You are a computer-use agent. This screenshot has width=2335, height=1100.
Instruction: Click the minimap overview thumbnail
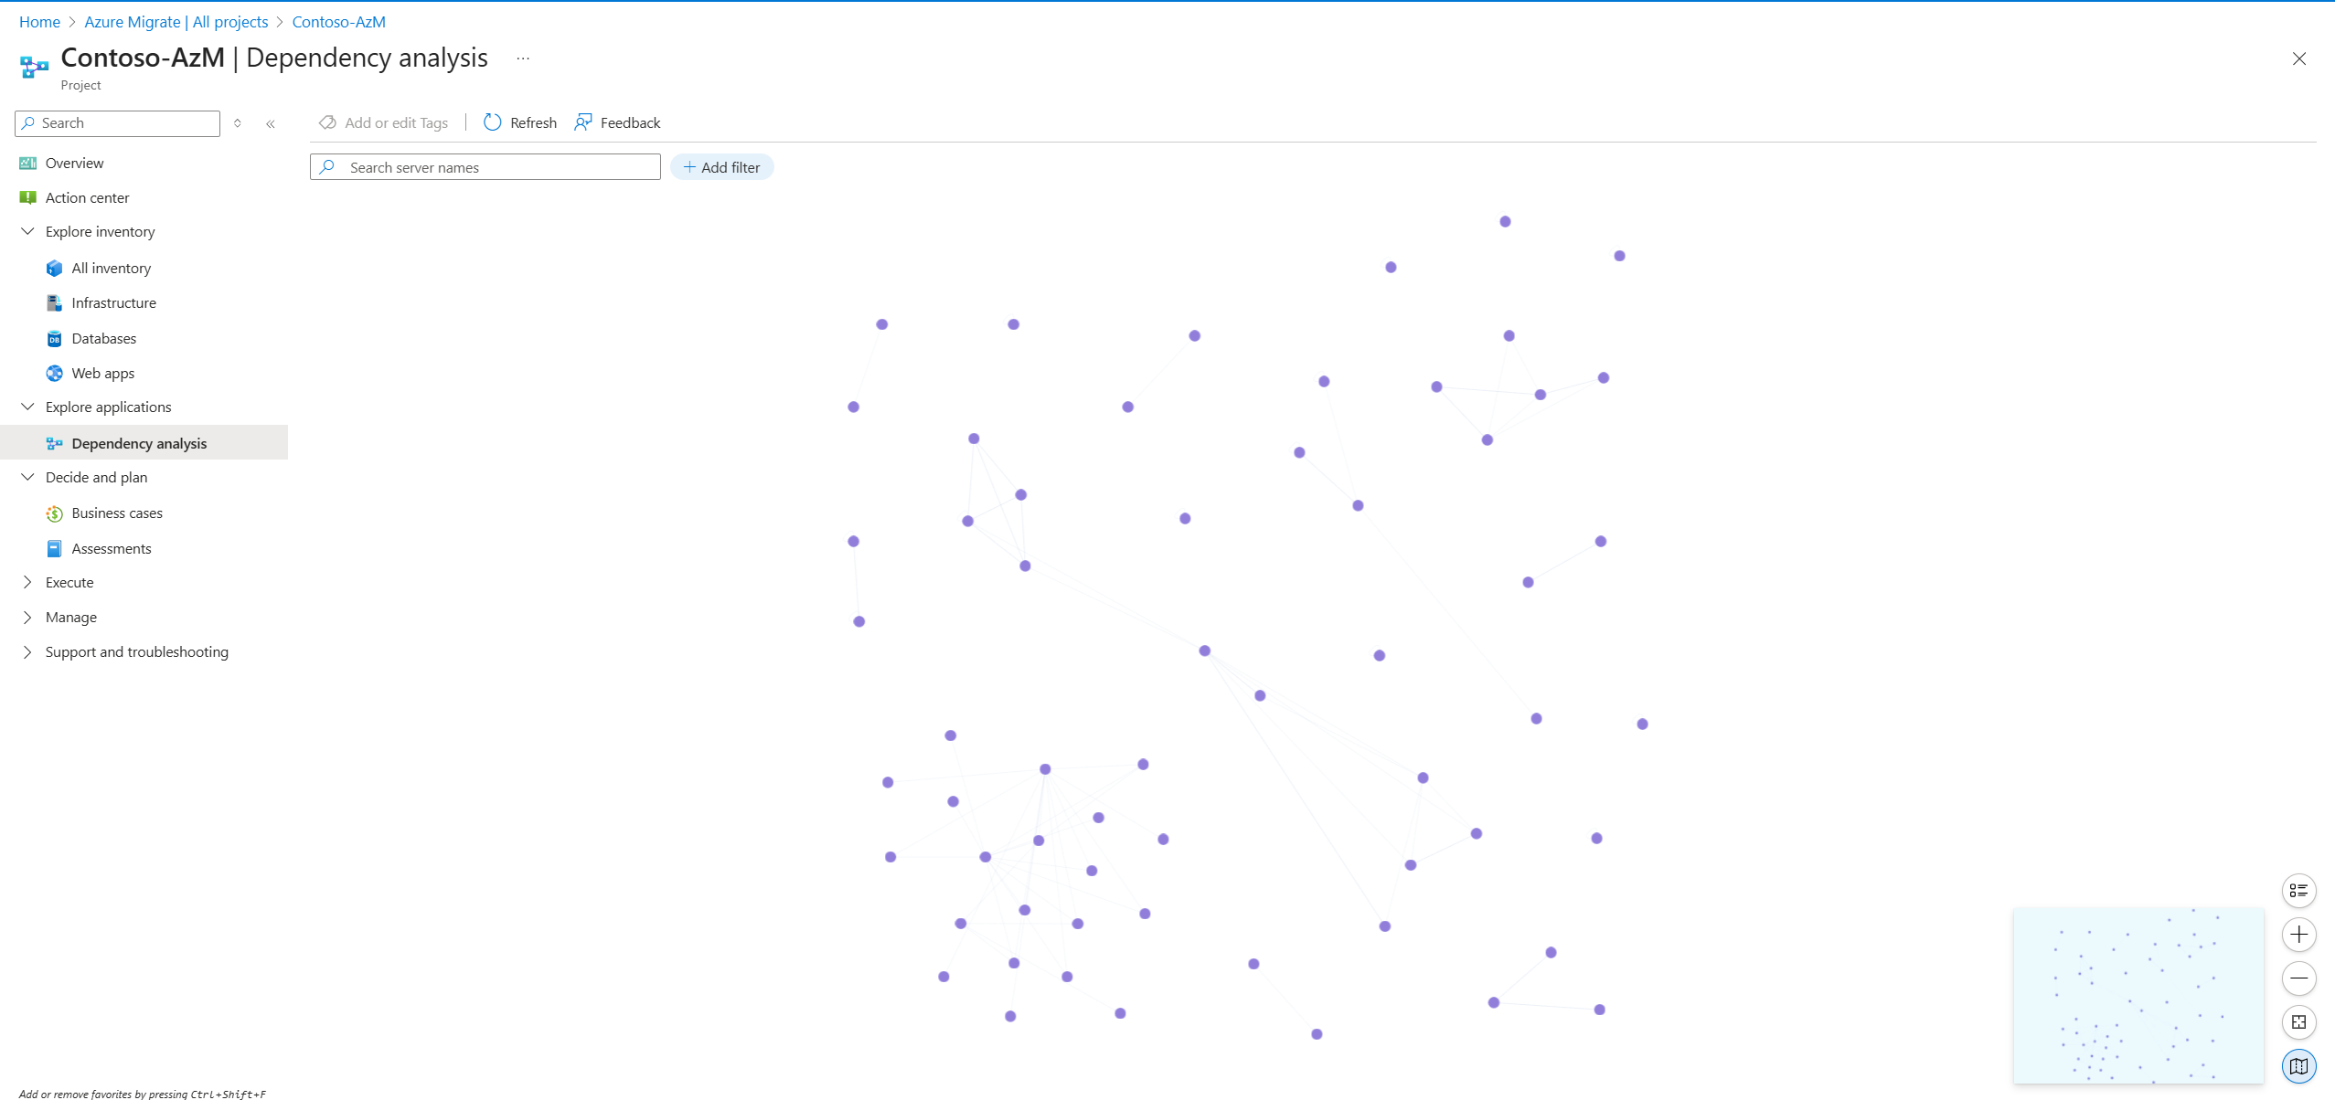[2138, 995]
